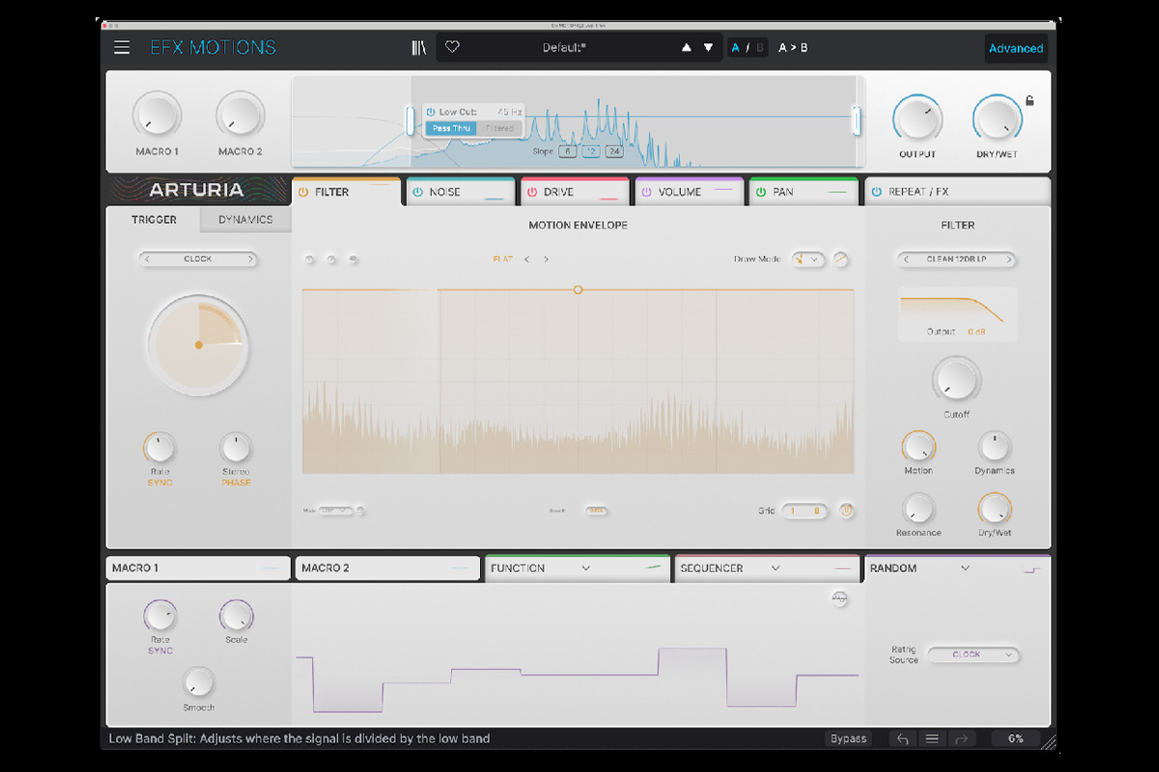Click the magnet snap icon beside Grid
This screenshot has width=1159, height=772.
point(846,510)
